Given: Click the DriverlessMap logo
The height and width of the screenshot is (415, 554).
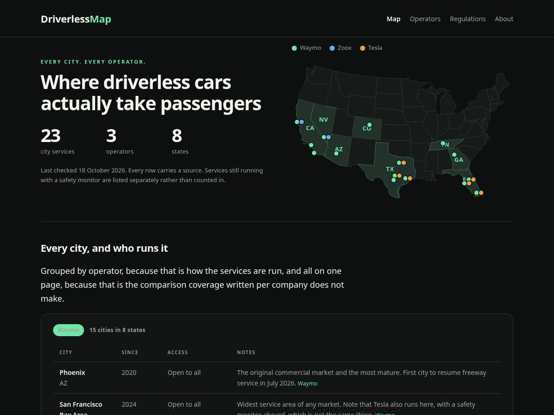Looking at the screenshot, I should pyautogui.click(x=76, y=19).
